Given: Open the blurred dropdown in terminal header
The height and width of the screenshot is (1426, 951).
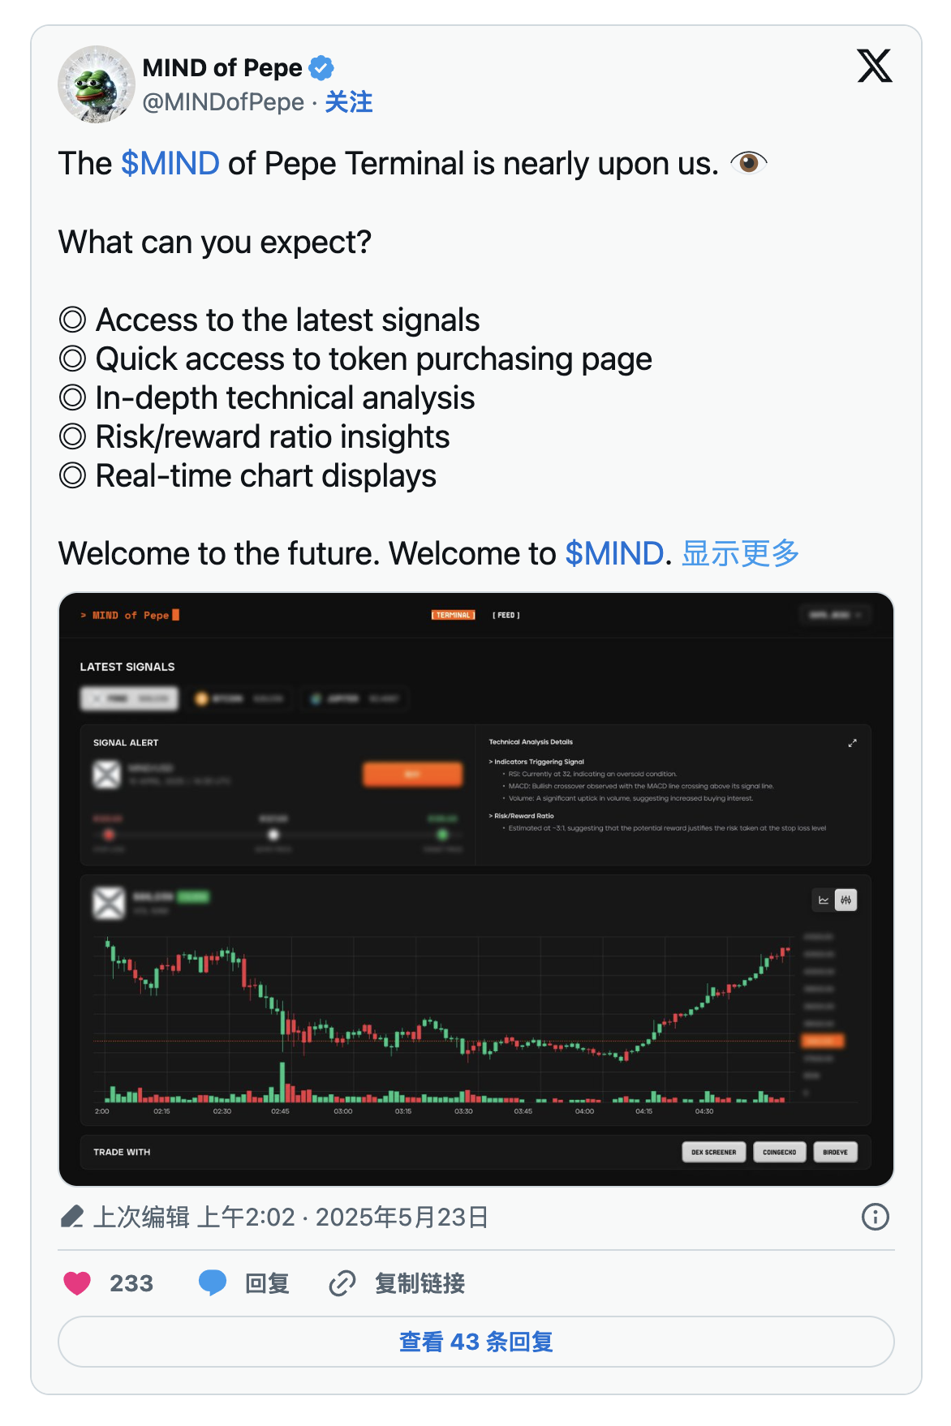Looking at the screenshot, I should point(835,616).
